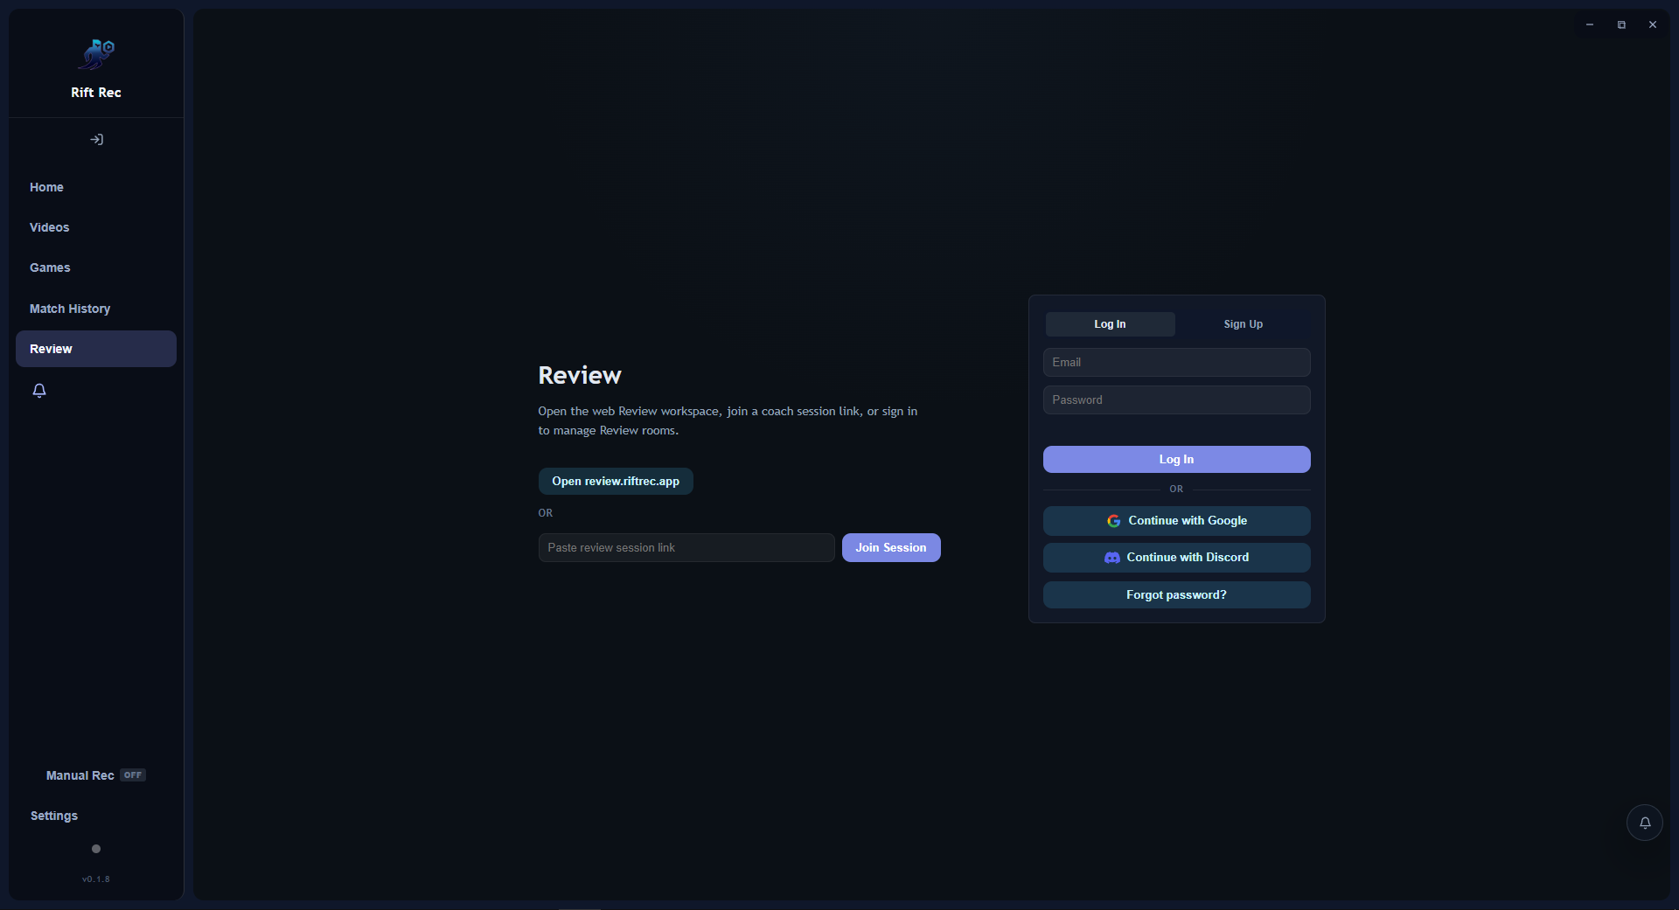1679x910 pixels.
Task: Click the Rift Rec logo icon
Action: coord(96,54)
